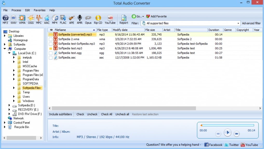Check the box for Softpedia test.ogg
Image resolution: width=264 pixels, height=149 pixels.
click(x=51, y=53)
